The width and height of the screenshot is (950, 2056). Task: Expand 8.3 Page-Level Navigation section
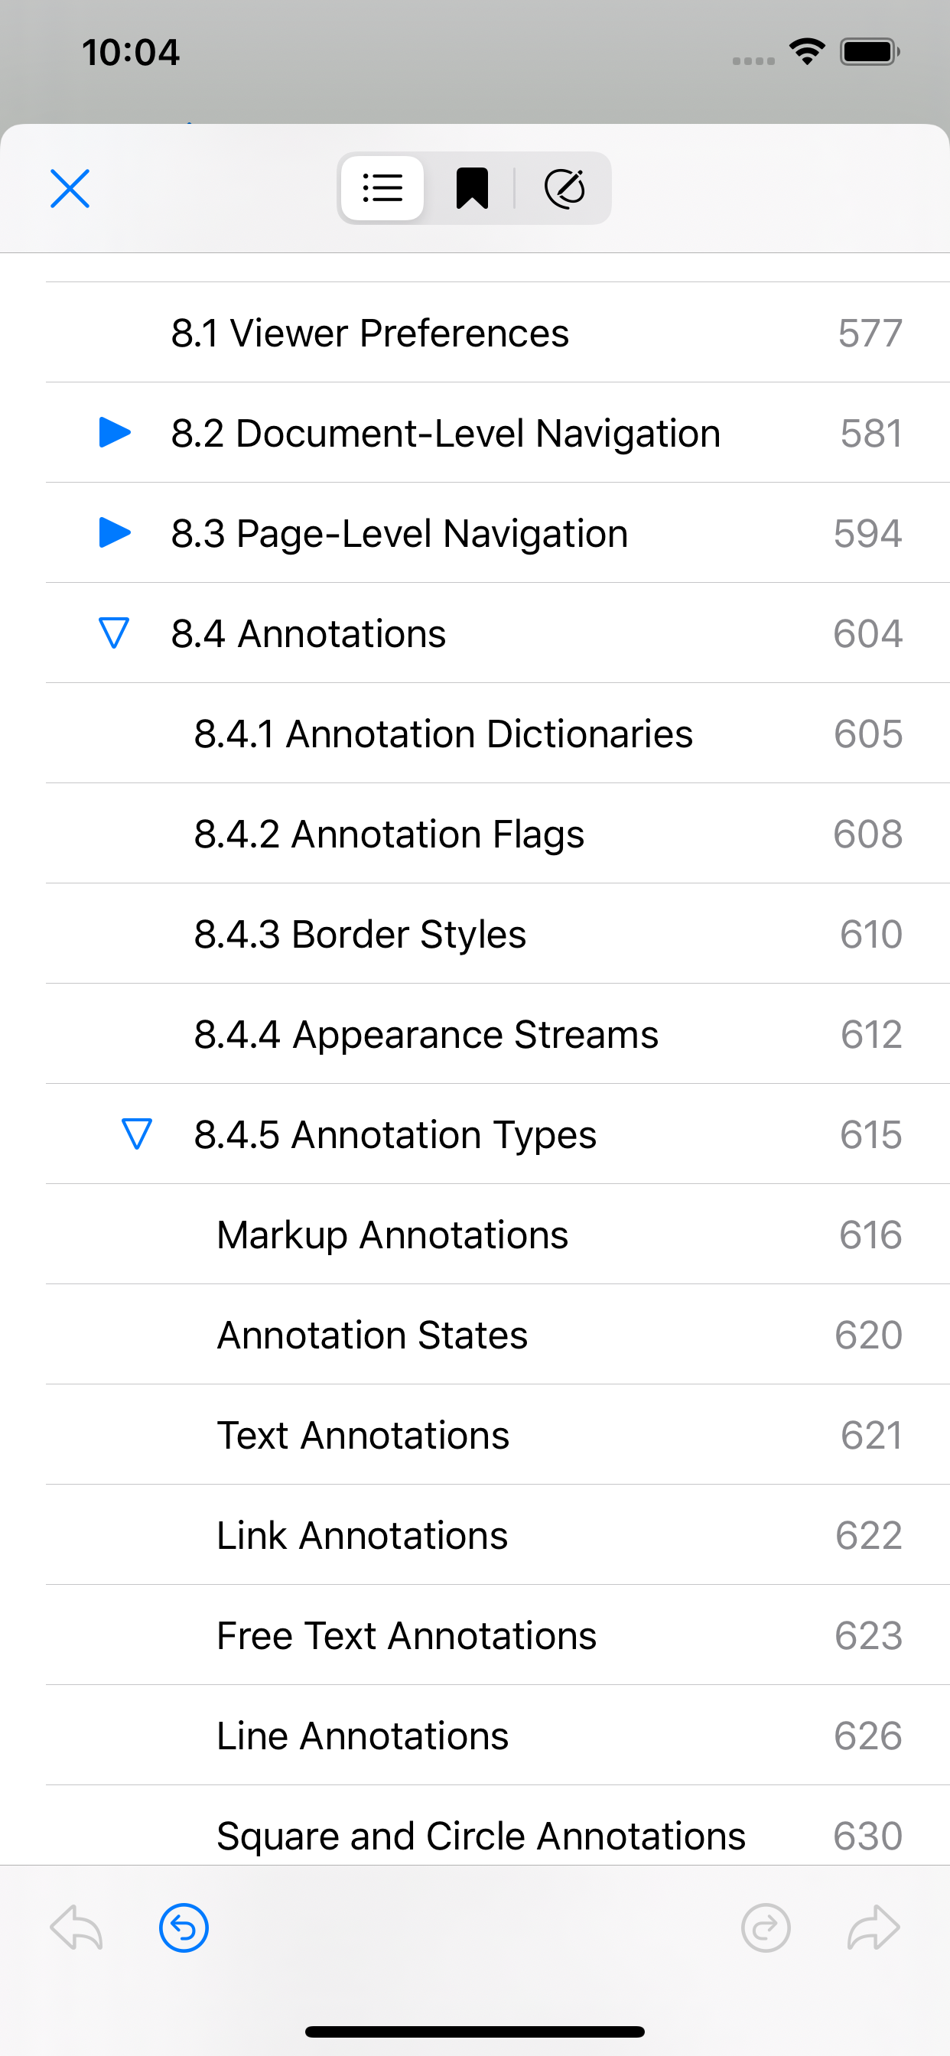pos(115,532)
